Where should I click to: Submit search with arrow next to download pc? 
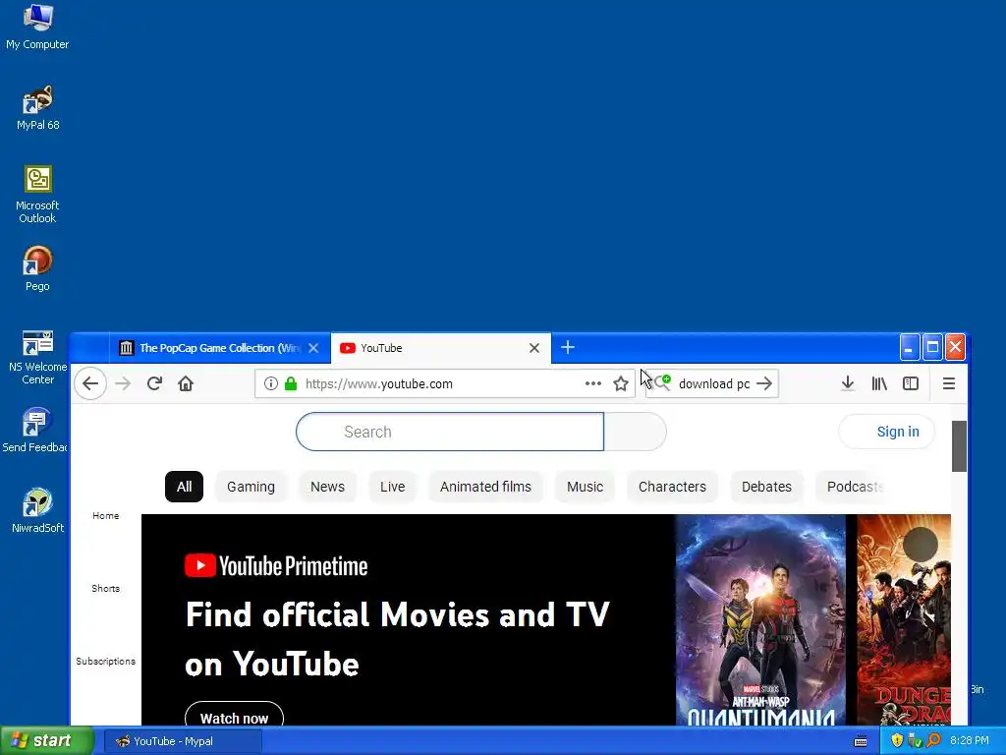[764, 384]
